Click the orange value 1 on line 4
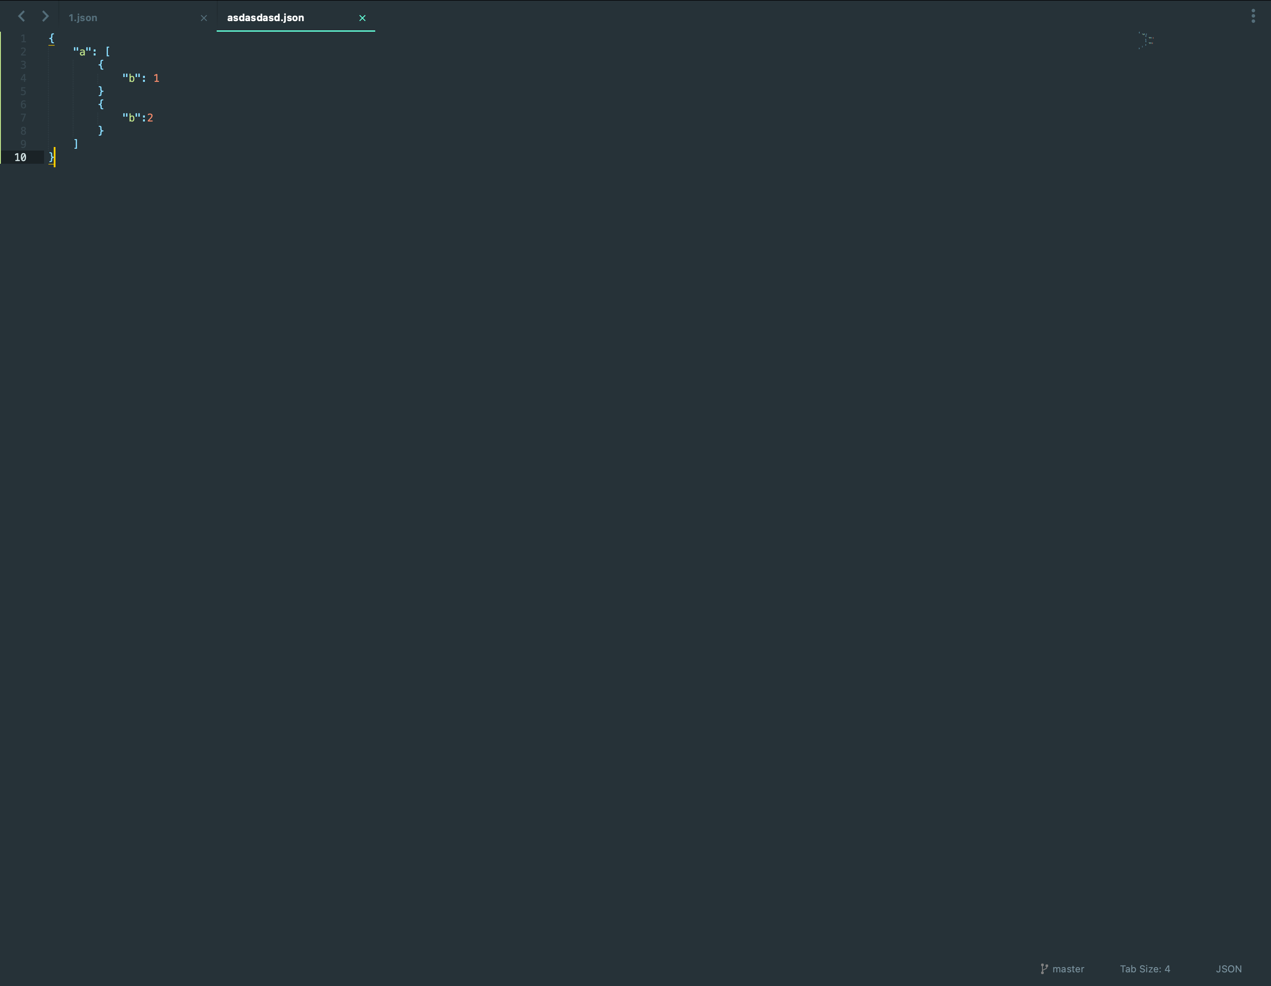 coord(156,78)
